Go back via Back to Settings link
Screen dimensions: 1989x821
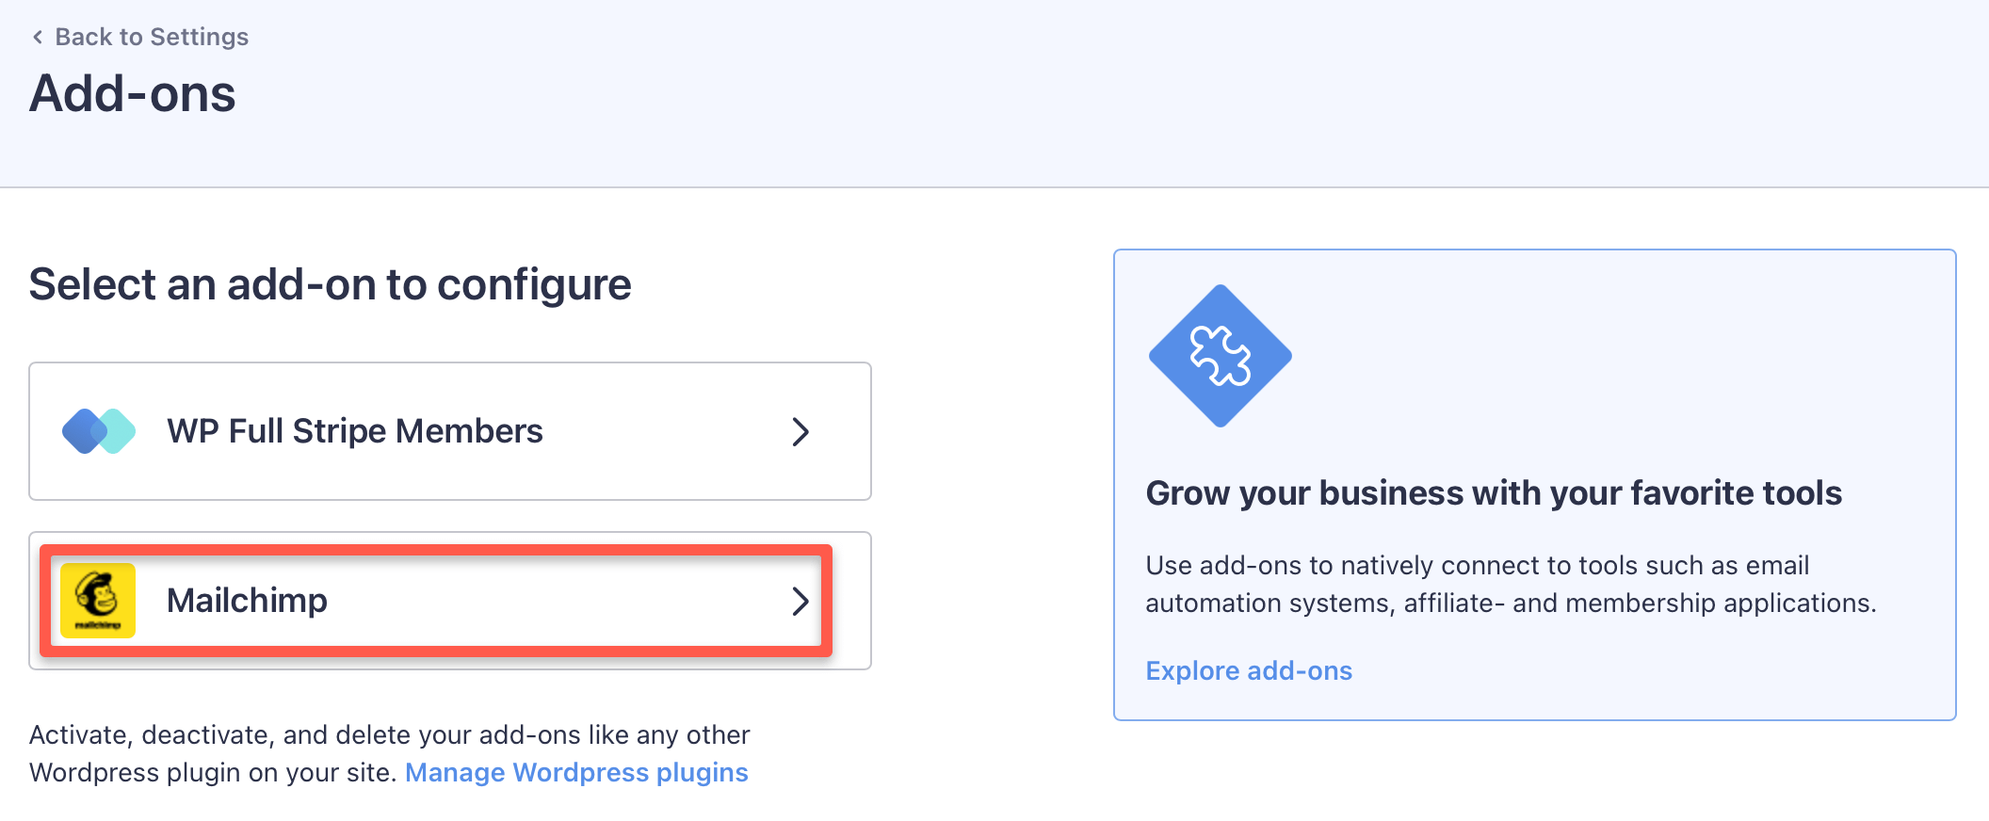point(152,37)
